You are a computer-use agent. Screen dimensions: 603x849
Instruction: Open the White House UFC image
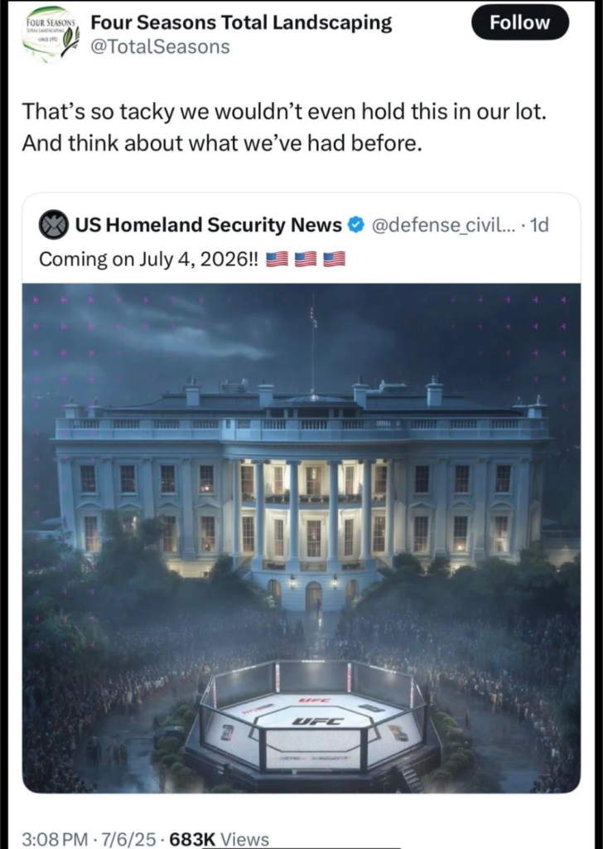301,538
